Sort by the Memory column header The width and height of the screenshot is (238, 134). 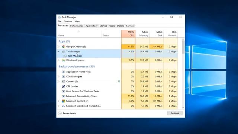(142, 33)
